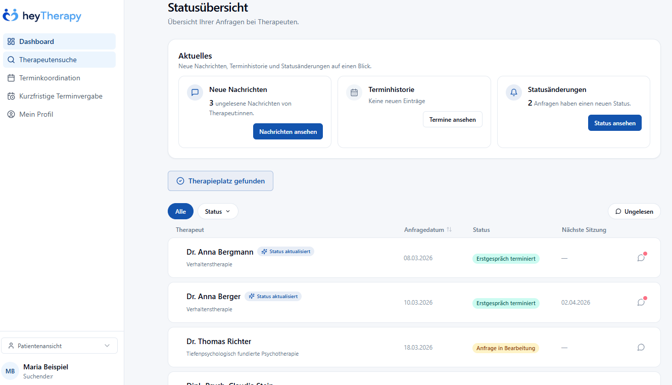Open Therapeutensuche in the sidebar
The width and height of the screenshot is (672, 385).
point(59,60)
